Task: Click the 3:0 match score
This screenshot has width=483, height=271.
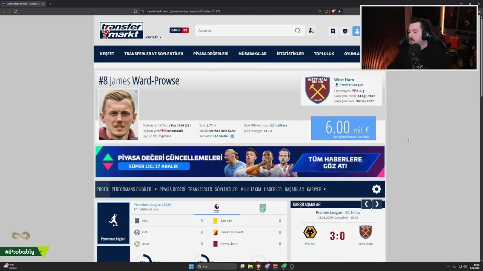Action: click(337, 236)
